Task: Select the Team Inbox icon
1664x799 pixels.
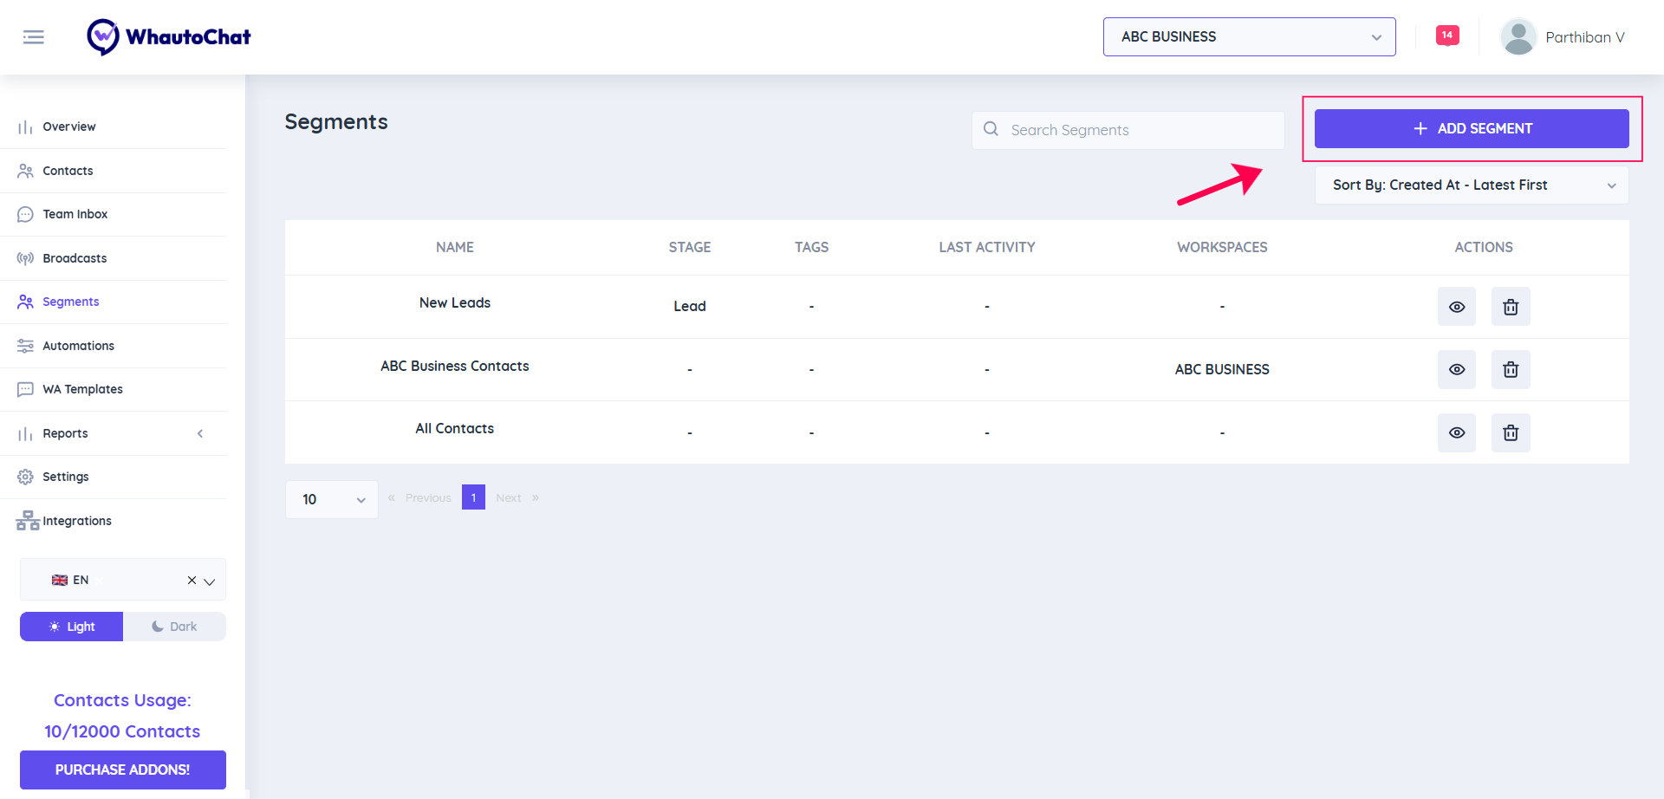Action: tap(25, 214)
